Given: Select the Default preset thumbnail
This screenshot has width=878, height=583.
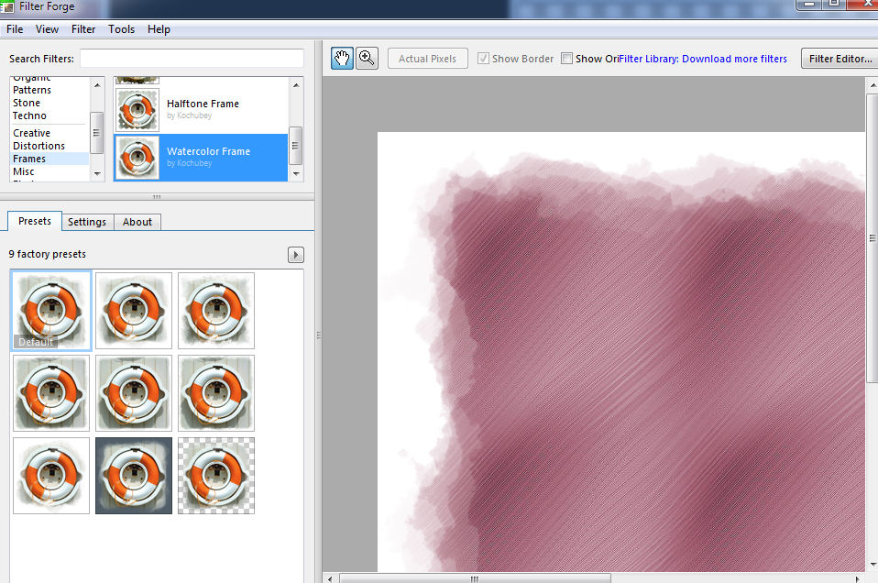Looking at the screenshot, I should click(x=51, y=310).
